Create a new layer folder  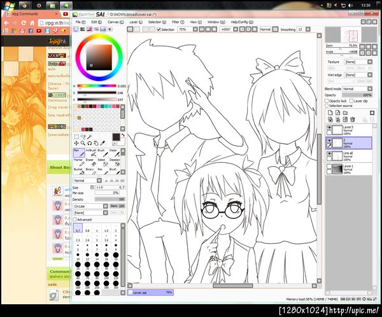pos(345,113)
